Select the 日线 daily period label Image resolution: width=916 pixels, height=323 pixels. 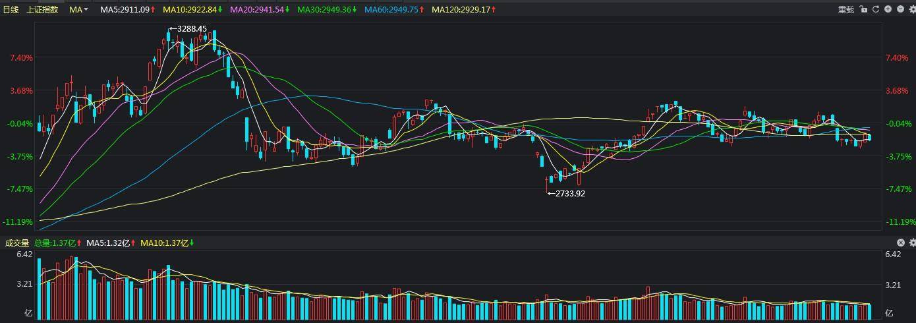pos(11,9)
